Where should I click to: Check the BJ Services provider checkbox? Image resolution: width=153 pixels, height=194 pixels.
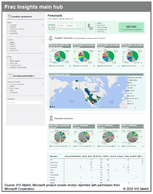click(x=8, y=93)
